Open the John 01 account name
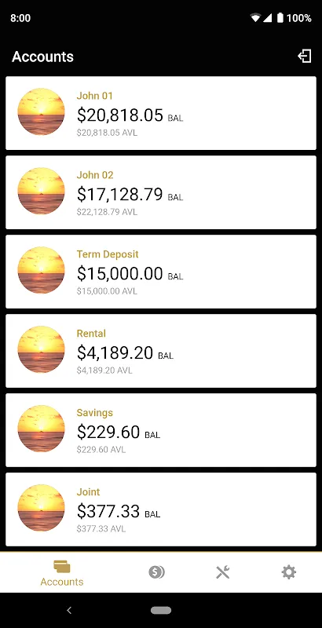This screenshot has height=628, width=322. point(94,96)
